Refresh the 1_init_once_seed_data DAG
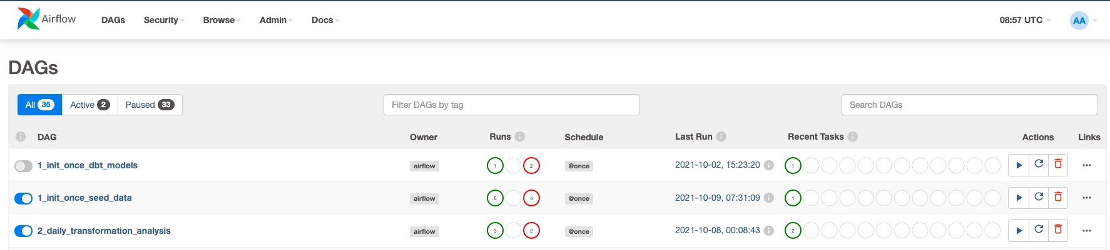1110x250 pixels. click(x=1039, y=197)
